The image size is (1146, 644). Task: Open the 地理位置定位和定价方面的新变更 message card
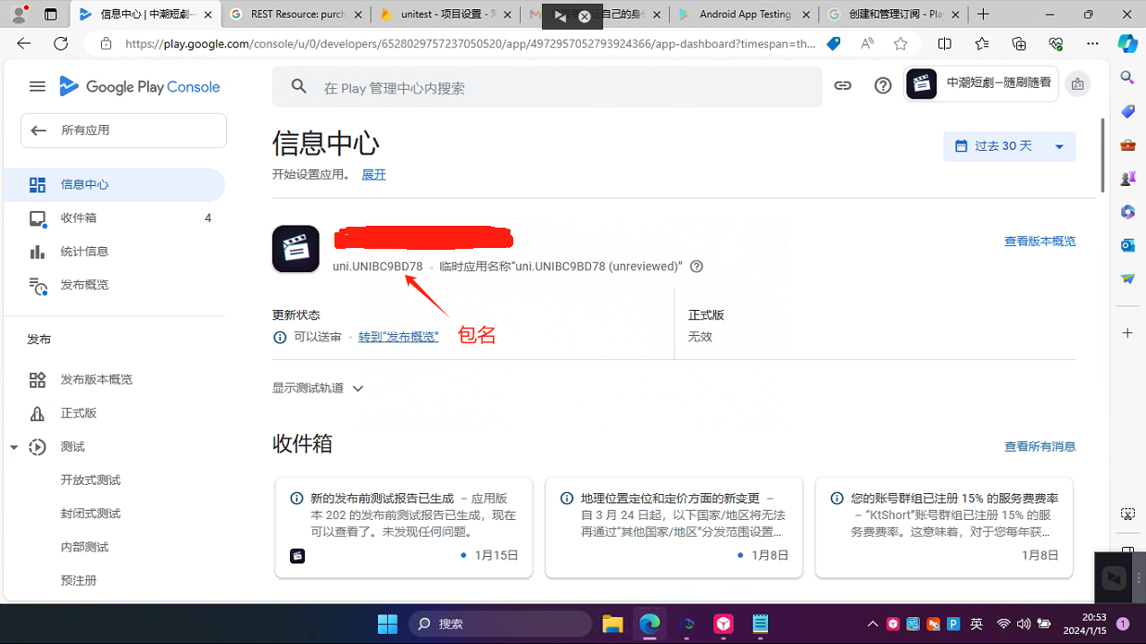click(x=674, y=527)
